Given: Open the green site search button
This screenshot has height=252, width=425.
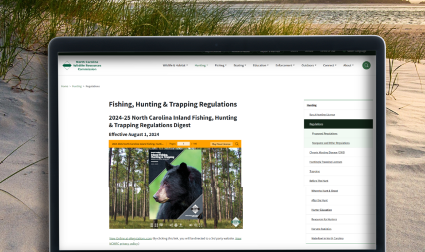Looking at the screenshot, I should point(366,65).
